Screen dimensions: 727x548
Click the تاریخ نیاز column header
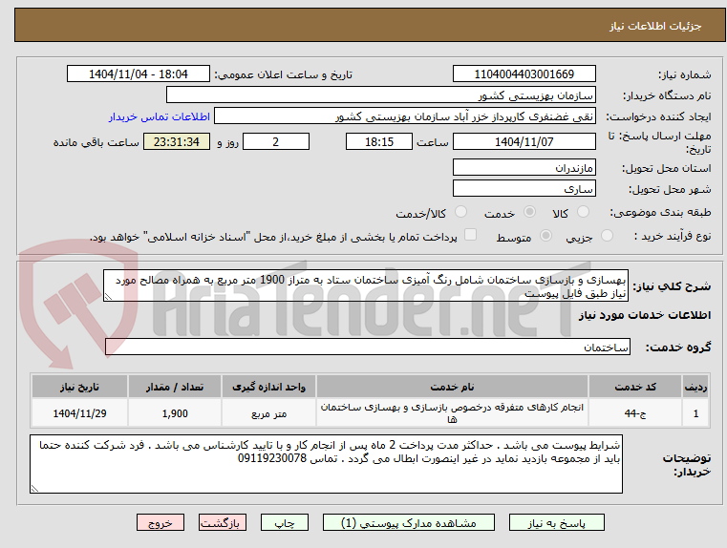[x=79, y=387]
